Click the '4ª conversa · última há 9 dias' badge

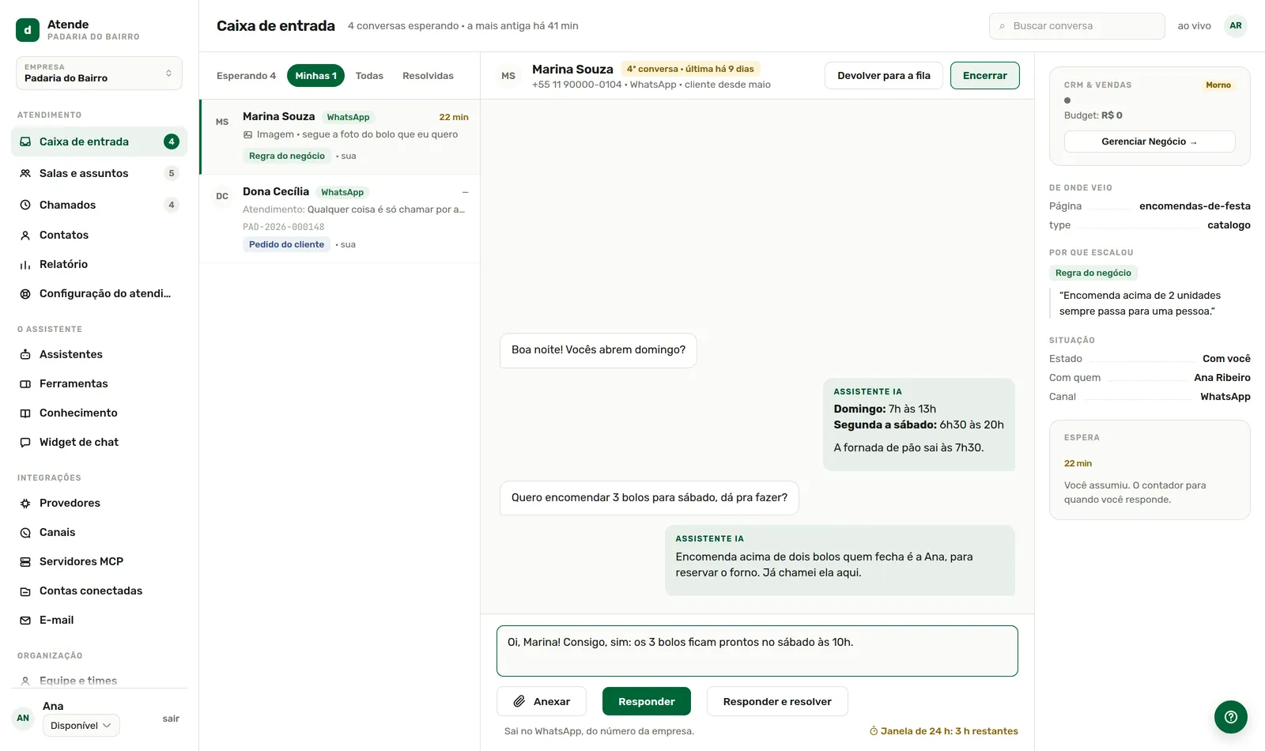point(690,69)
